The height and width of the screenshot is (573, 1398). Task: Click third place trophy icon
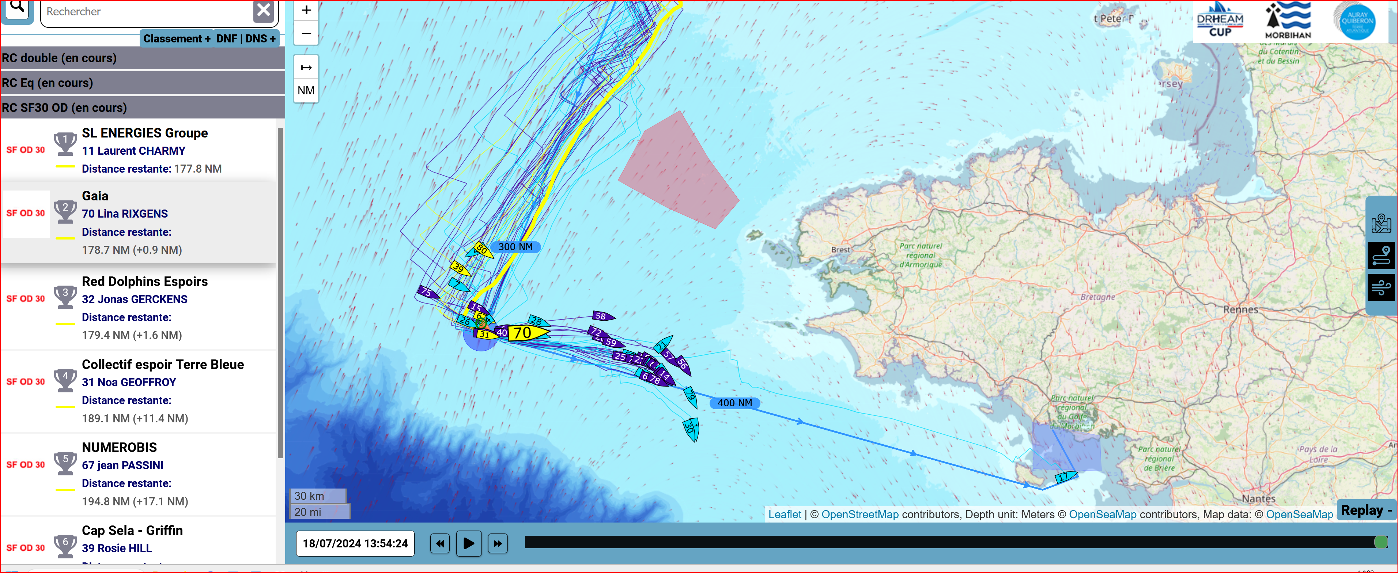click(65, 297)
